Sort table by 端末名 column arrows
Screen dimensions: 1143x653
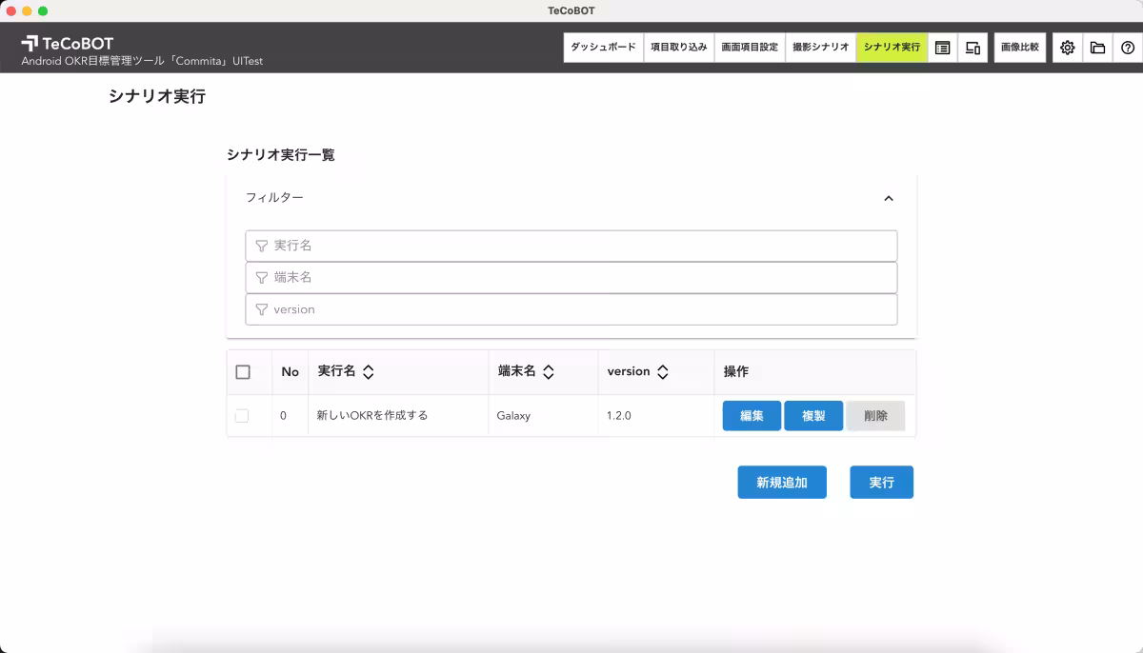(x=549, y=372)
